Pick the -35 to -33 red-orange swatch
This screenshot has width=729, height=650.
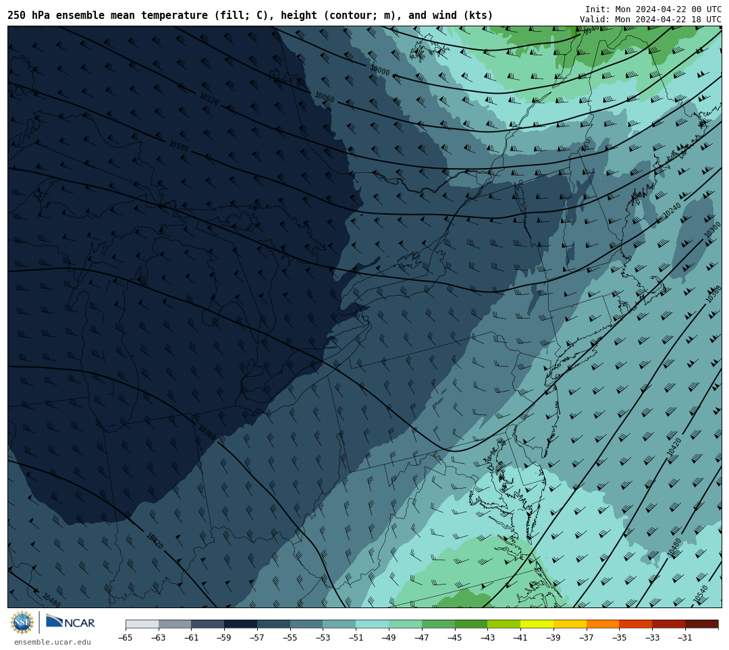(x=636, y=624)
